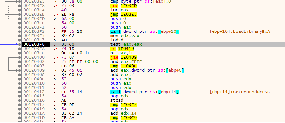285x123 pixels.
Task: Click bytes '89 C2' in bytes column
Action: click(x=68, y=36)
